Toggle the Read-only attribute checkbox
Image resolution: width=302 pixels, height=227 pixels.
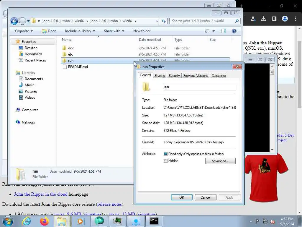(x=165, y=154)
